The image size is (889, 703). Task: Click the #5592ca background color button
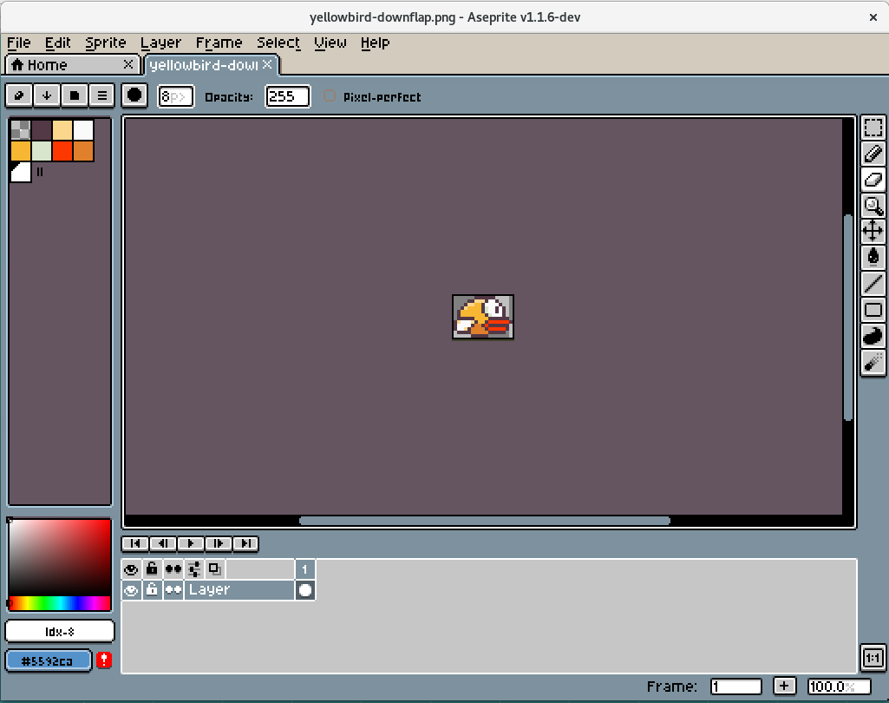click(x=48, y=661)
